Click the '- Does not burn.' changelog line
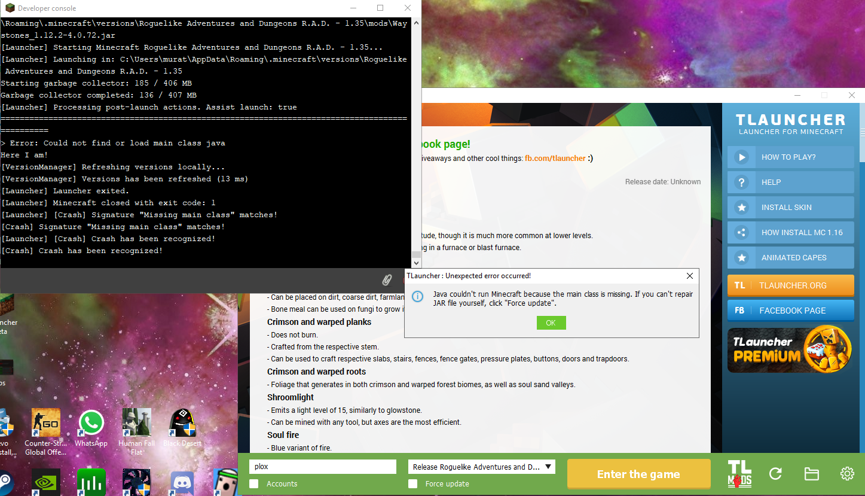 click(x=293, y=335)
